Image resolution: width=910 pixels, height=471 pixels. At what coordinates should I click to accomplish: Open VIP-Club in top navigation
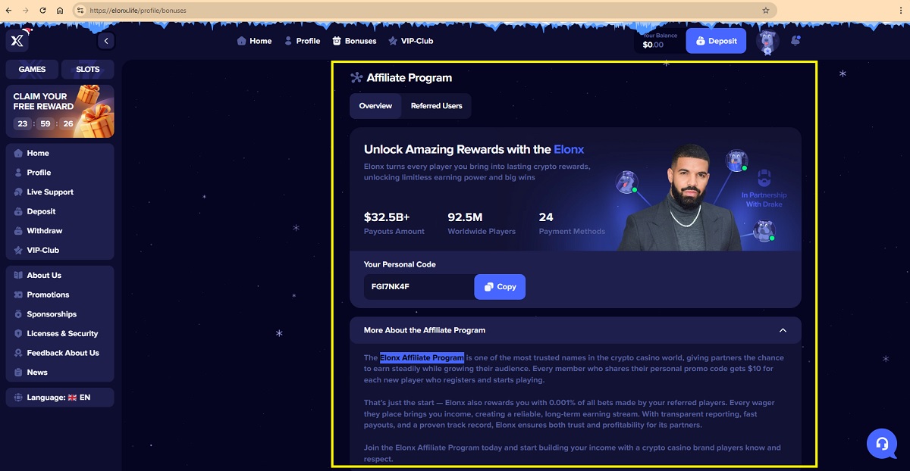click(410, 41)
